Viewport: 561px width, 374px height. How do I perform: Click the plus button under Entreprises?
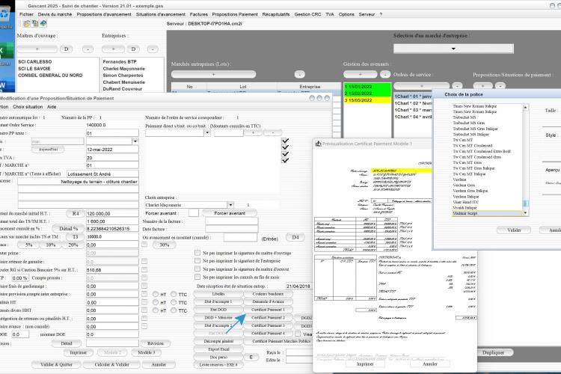point(113,49)
